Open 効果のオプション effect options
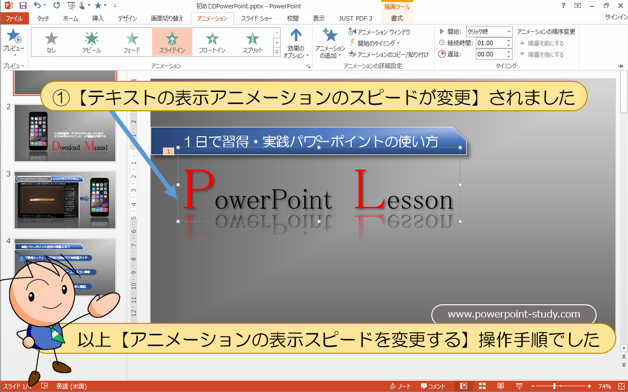Screen dimensions: 628x392 point(296,43)
